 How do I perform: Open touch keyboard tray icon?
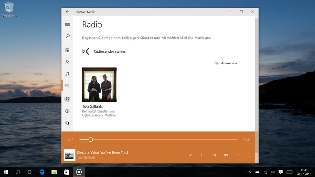(289, 172)
